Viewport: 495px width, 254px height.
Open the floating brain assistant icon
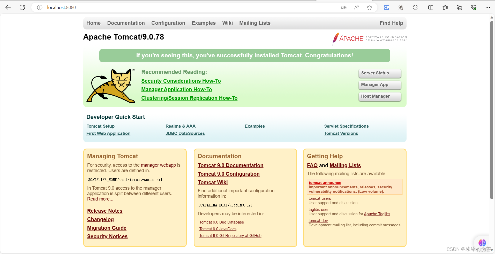(482, 243)
